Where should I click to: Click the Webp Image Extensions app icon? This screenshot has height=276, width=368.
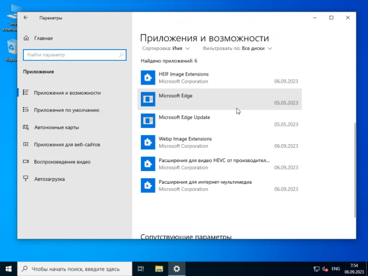click(x=148, y=142)
